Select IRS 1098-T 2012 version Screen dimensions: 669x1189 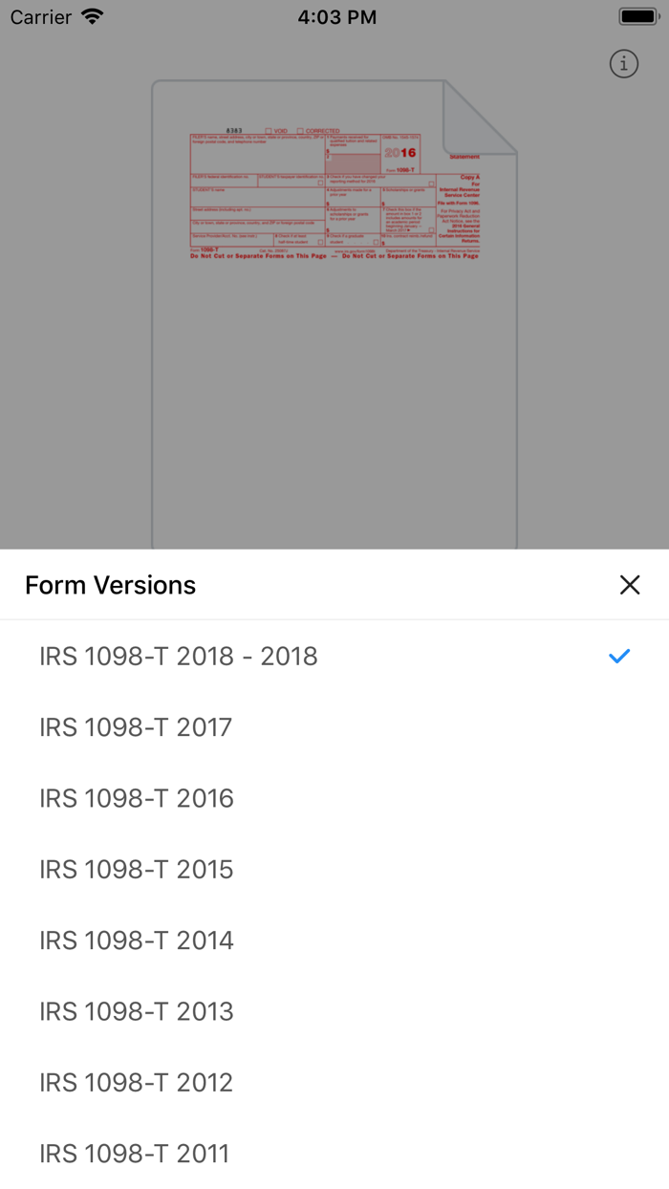[x=136, y=1082]
